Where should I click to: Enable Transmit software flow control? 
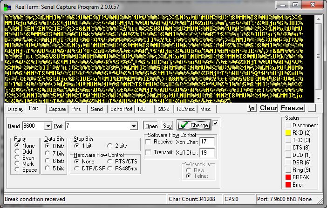pyautogui.click(x=148, y=153)
